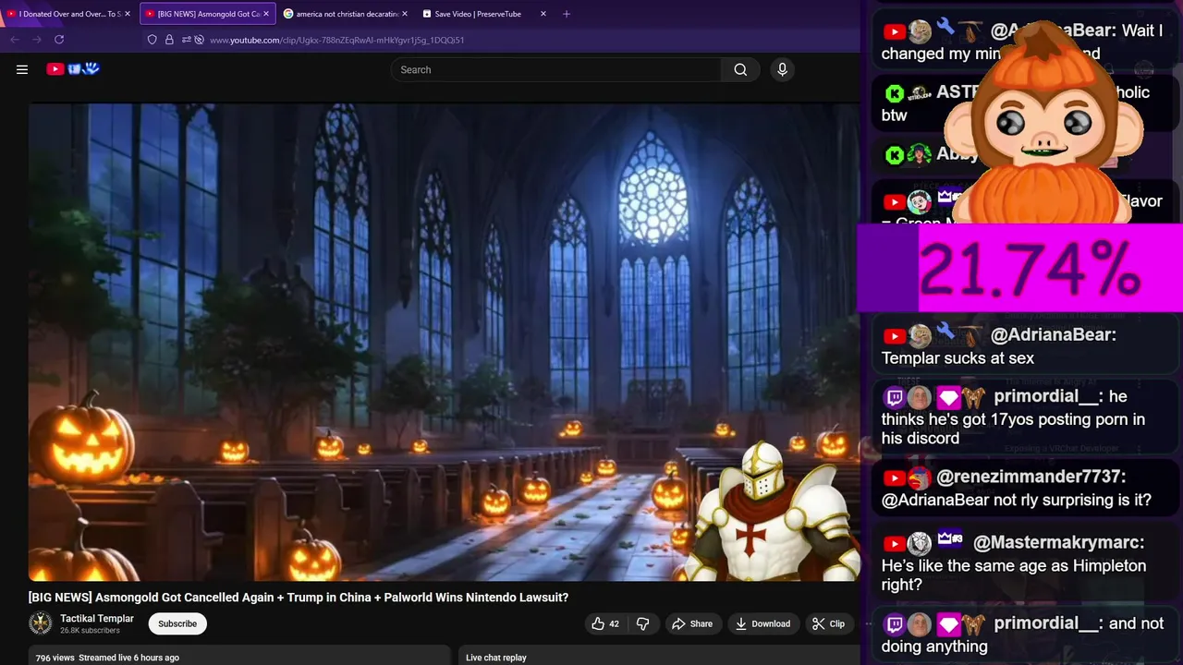Click Kick icon beside ASTR message
This screenshot has width=1183, height=665.
point(894,92)
